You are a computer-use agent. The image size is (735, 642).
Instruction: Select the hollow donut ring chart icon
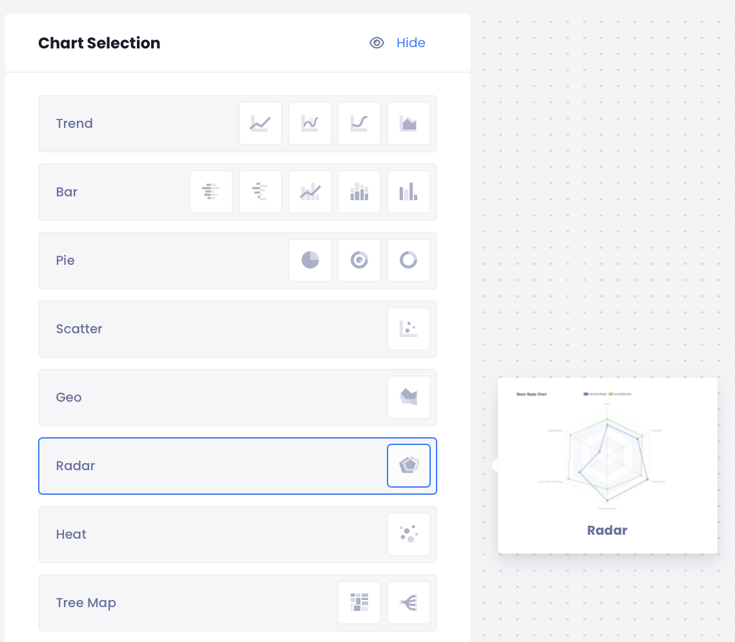click(x=409, y=260)
